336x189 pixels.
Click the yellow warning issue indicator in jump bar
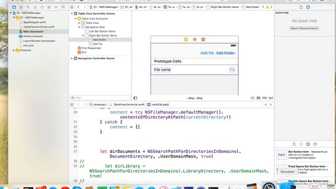pyautogui.click(x=267, y=7)
